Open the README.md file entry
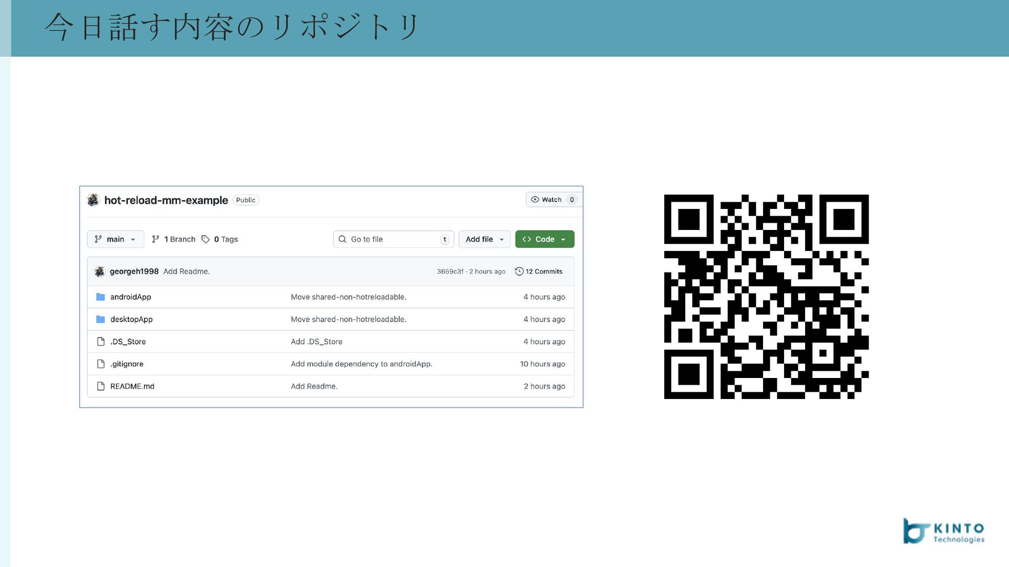 132,386
